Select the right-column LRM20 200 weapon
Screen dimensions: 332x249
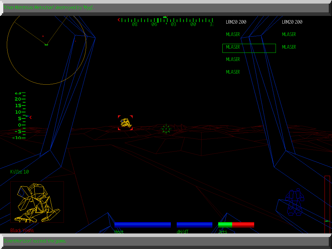coord(292,22)
